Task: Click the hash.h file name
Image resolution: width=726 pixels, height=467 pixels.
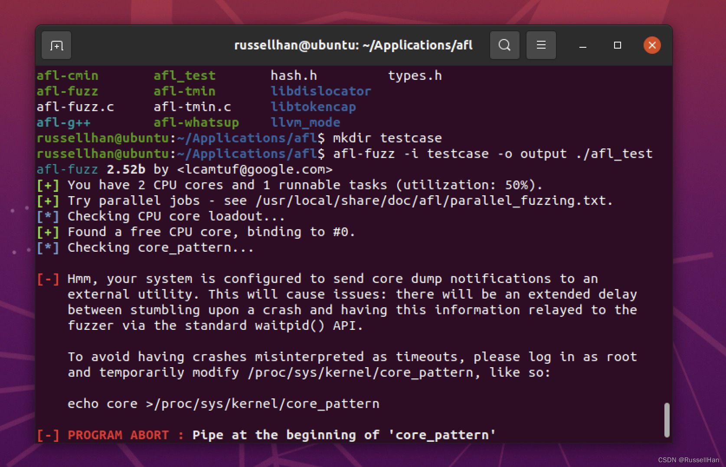Action: coord(294,76)
